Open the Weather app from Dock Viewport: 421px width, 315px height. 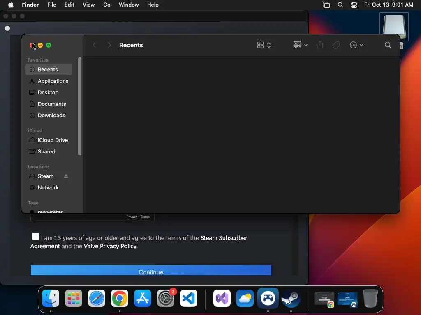pyautogui.click(x=245, y=298)
